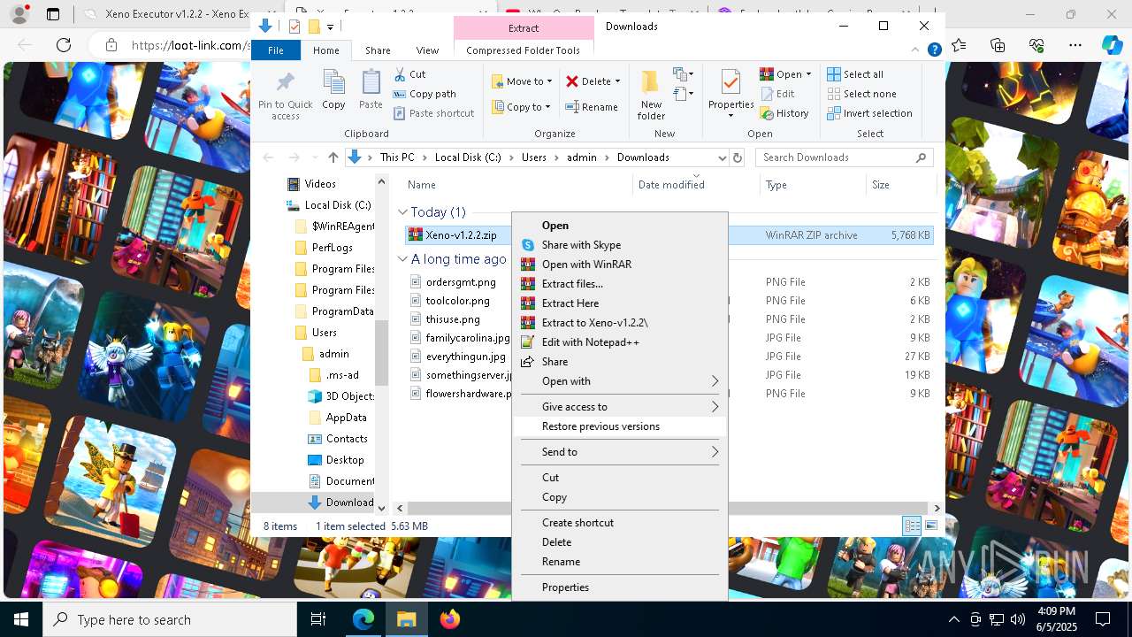Open Microsoft Edge from the taskbar
The height and width of the screenshot is (637, 1132).
click(363, 619)
